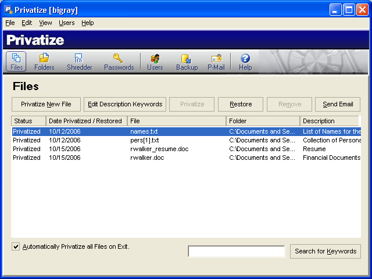Open the Passwords key icon

tap(119, 62)
